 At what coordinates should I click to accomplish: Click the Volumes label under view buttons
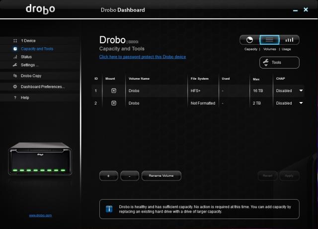click(269, 49)
